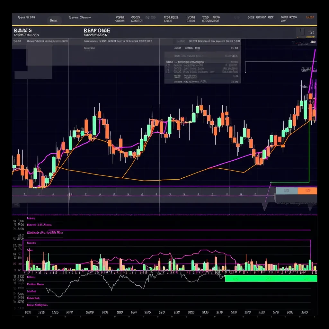Open the first menu item in top bar
This screenshot has width=329, height=329.
[27, 18]
